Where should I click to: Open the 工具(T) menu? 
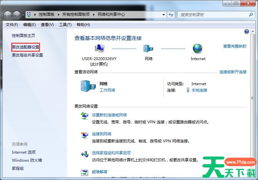click(x=65, y=25)
